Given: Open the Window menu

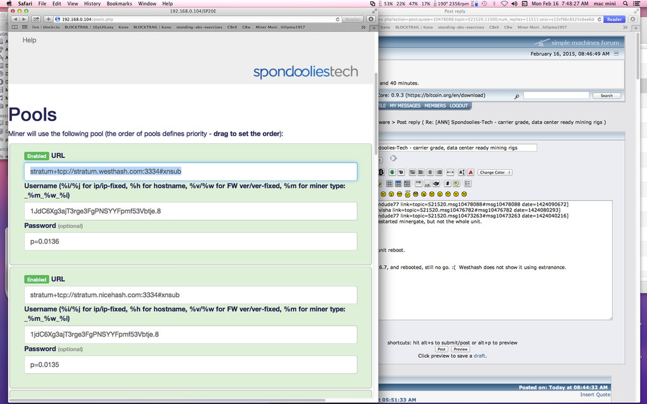Looking at the screenshot, I should [x=147, y=3].
